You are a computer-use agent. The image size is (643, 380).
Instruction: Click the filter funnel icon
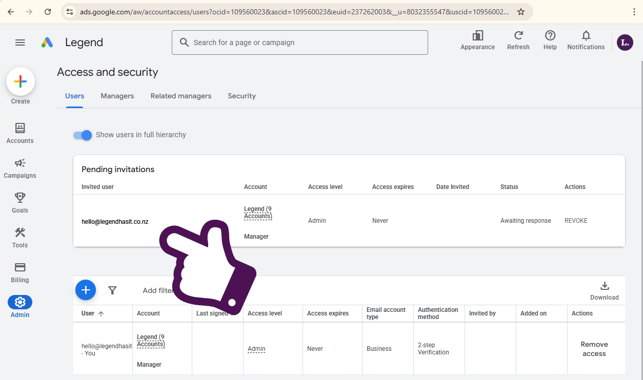113,290
